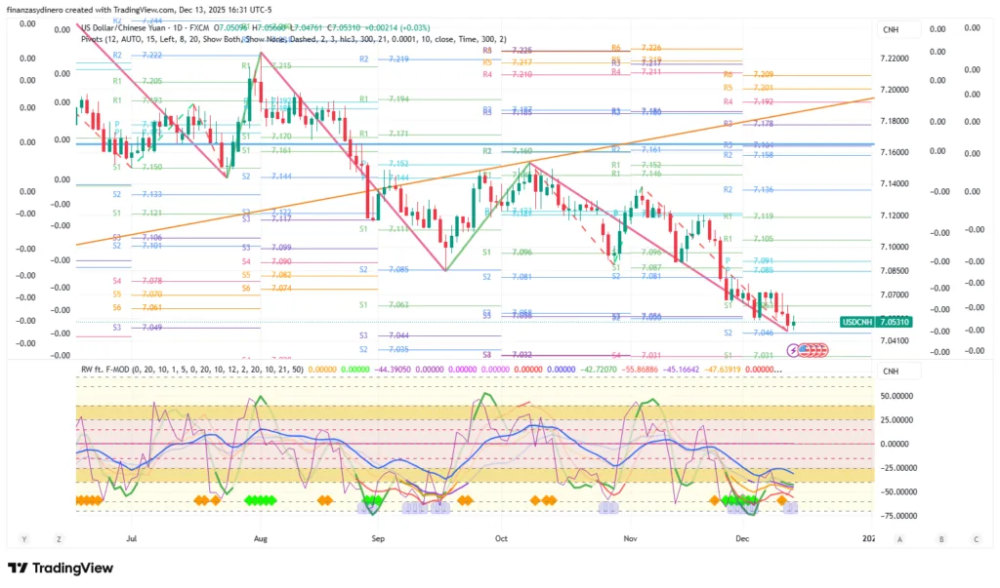The image size is (1000, 588).
Task: Toggle the B scale button at bottom right
Action: tap(940, 538)
